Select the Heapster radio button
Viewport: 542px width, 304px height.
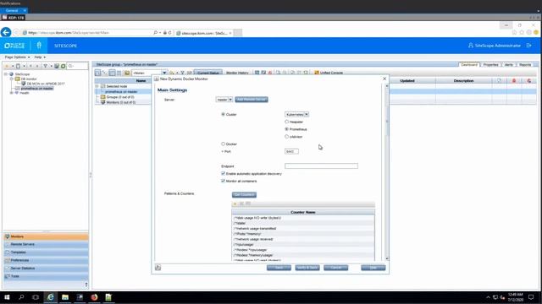286,122
